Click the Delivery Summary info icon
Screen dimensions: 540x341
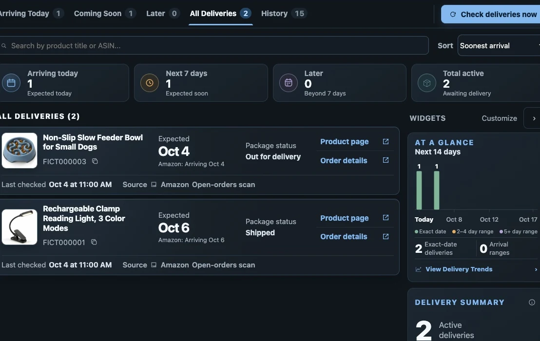532,303
